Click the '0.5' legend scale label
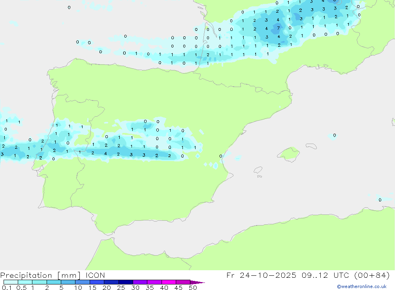 click(x=21, y=288)
